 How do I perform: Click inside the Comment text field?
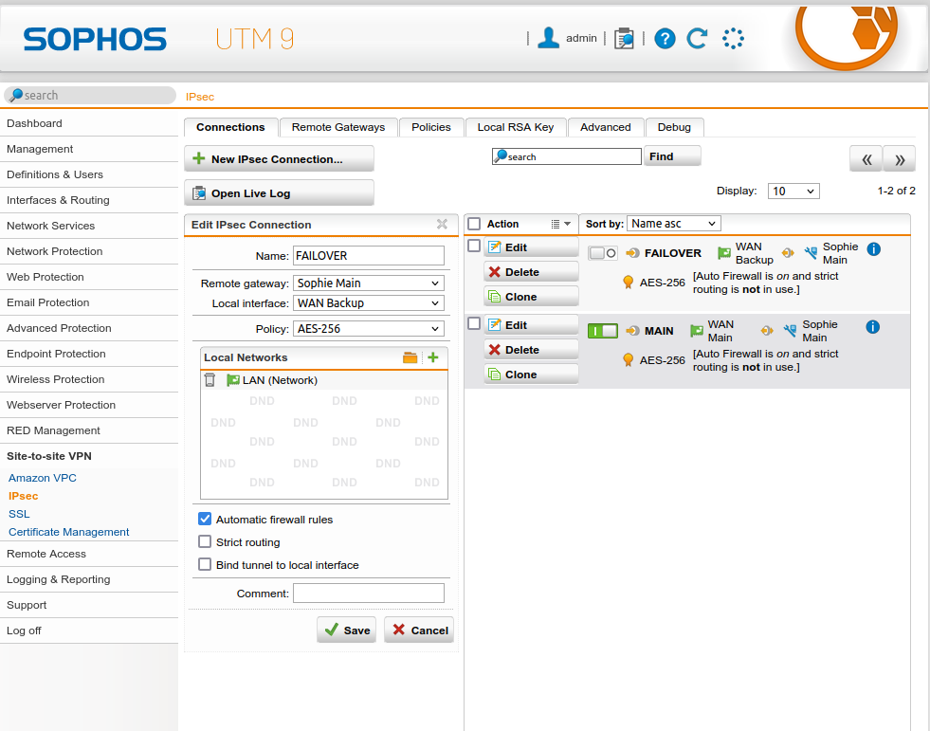click(x=368, y=594)
